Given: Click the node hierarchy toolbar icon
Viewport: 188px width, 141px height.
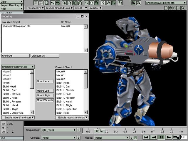Looking at the screenshot, I should 46,3.
